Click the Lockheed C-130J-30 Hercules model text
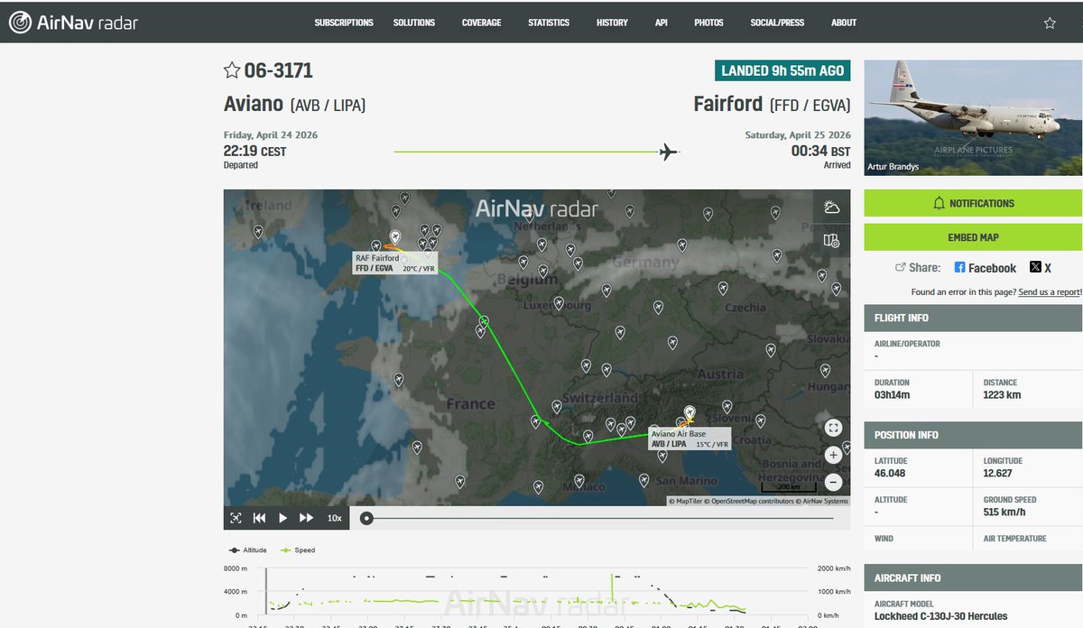 click(940, 616)
